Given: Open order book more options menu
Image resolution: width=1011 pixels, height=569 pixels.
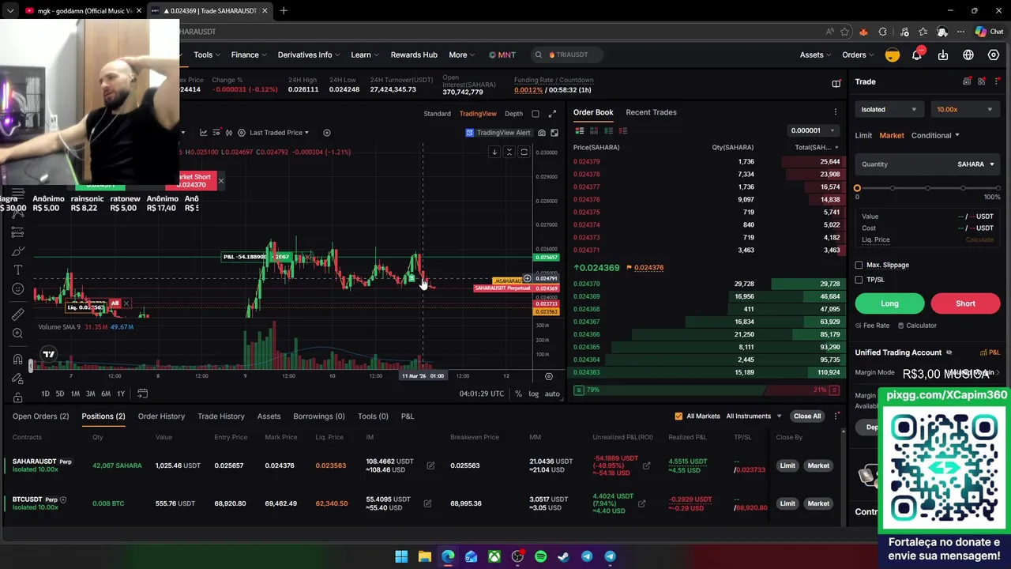Looking at the screenshot, I should click(835, 112).
